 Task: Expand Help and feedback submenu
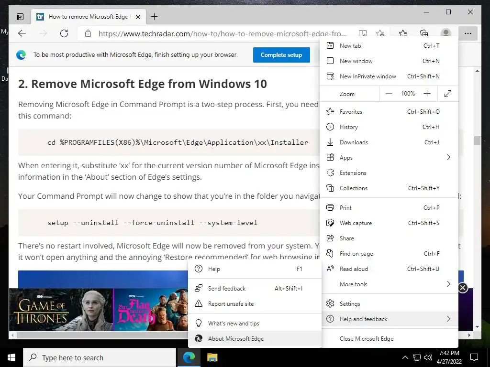389,319
